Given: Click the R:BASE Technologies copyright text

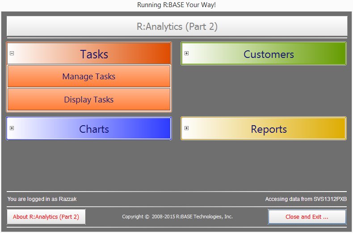Looking at the screenshot, I should click(x=177, y=217).
